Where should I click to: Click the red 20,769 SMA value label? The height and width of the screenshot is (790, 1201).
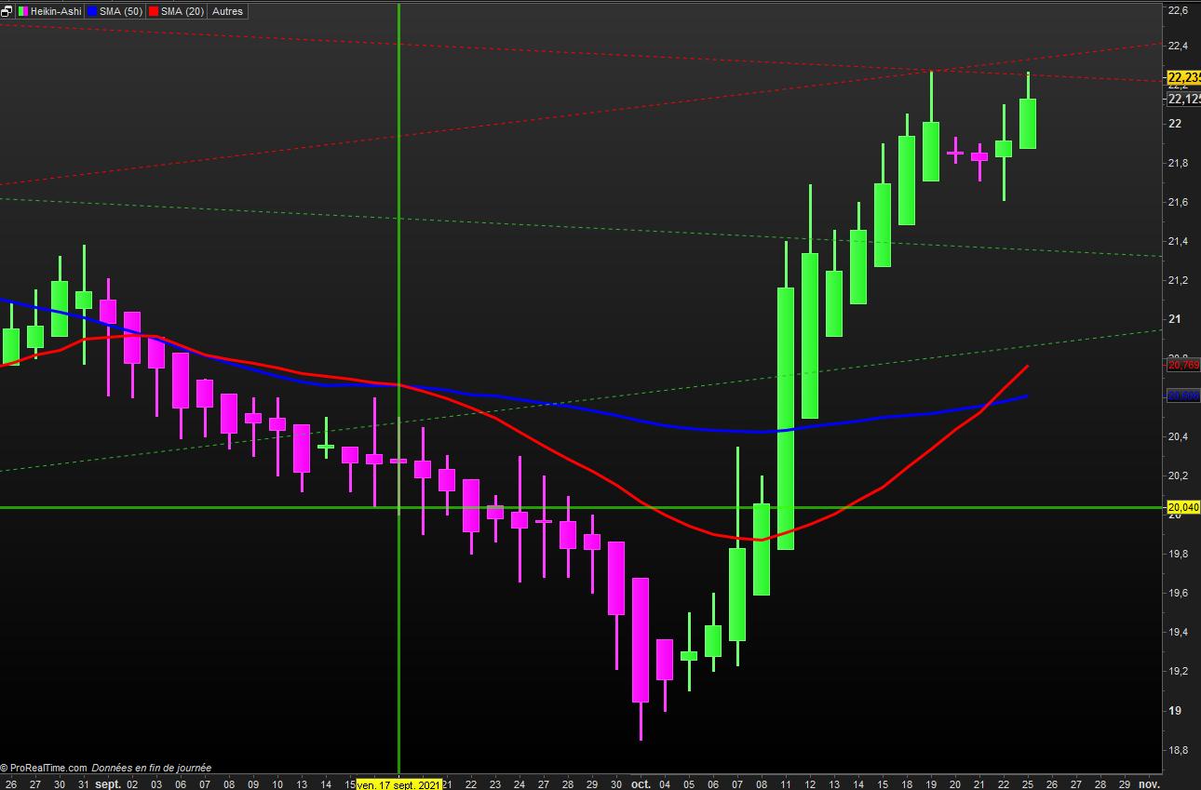click(1182, 366)
